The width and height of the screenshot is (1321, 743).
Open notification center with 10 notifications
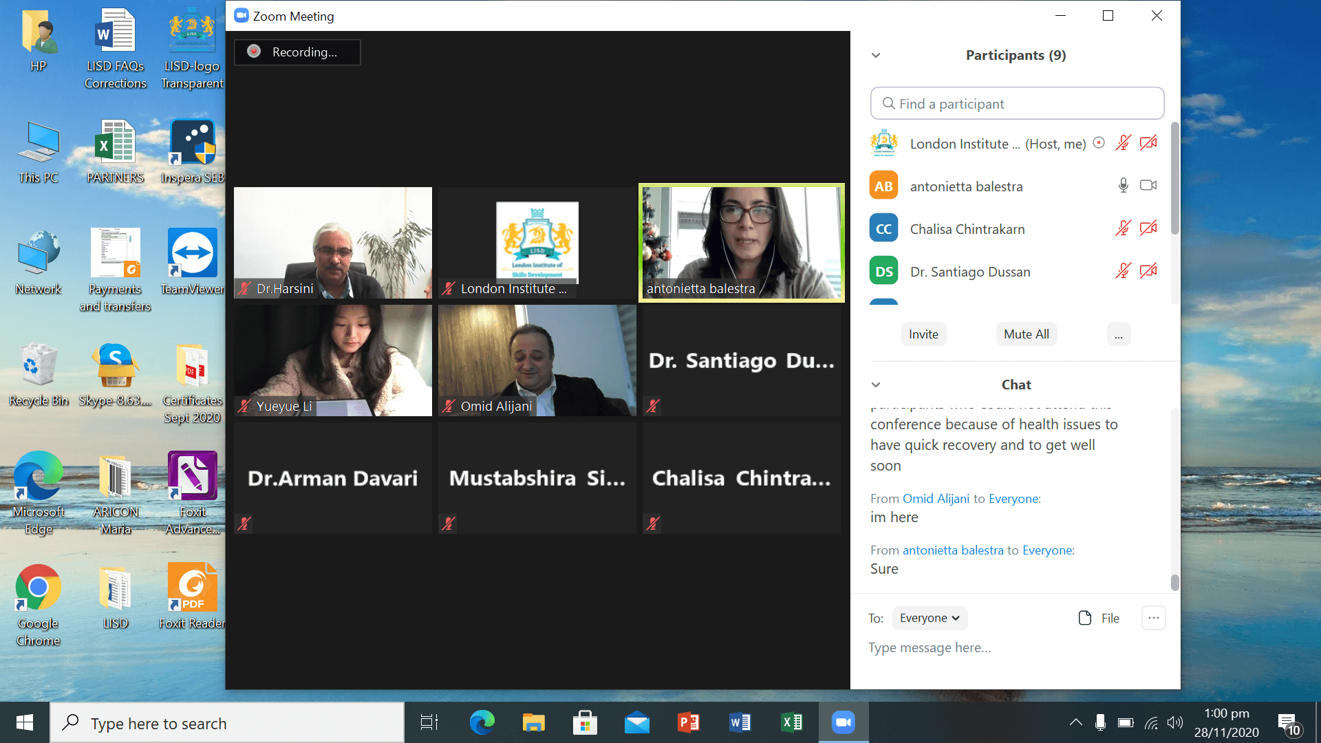(x=1289, y=724)
